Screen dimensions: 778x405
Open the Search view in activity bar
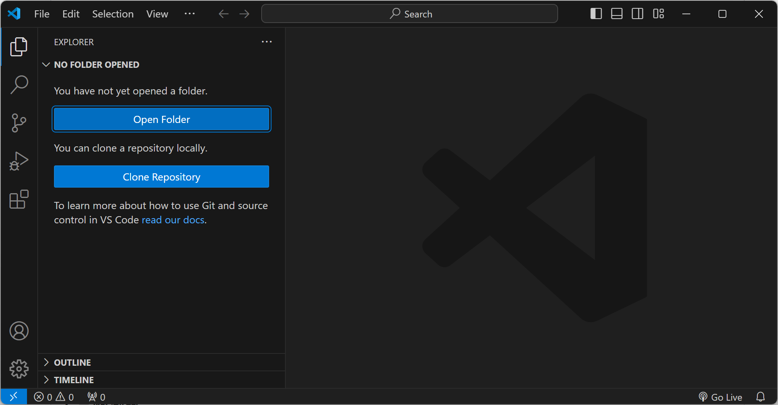19,85
